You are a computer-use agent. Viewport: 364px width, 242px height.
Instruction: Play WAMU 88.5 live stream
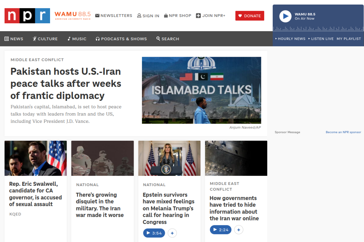pyautogui.click(x=285, y=16)
